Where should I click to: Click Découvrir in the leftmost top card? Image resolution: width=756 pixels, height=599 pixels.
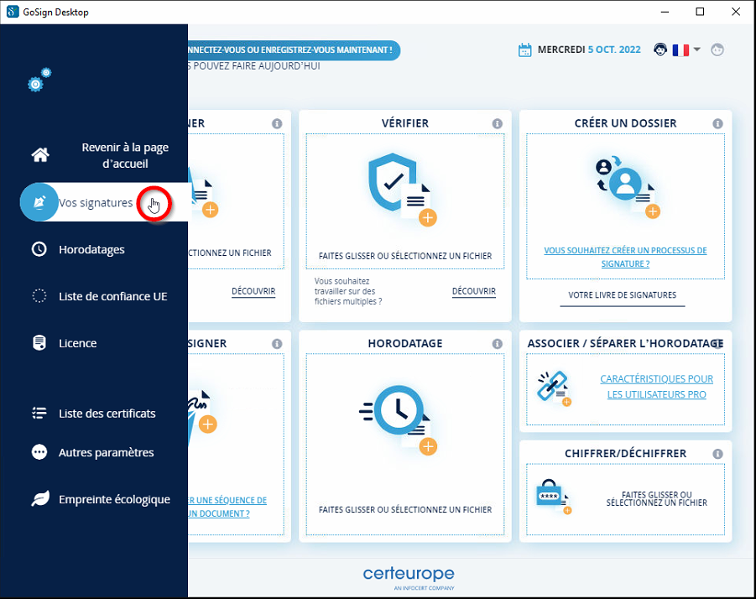coord(253,291)
